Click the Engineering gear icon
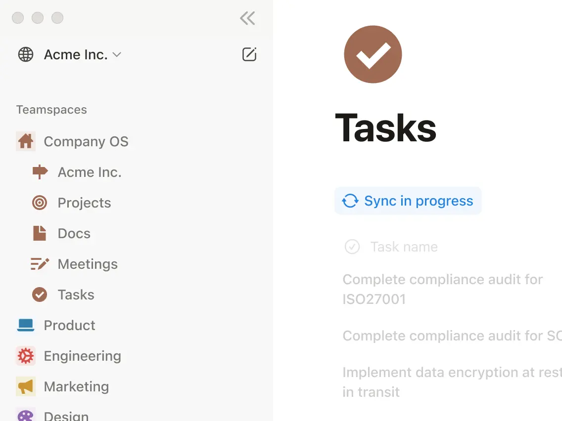 click(25, 356)
